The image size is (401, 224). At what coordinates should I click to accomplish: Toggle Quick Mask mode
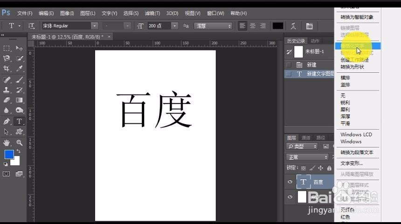pyautogui.click(x=7, y=174)
